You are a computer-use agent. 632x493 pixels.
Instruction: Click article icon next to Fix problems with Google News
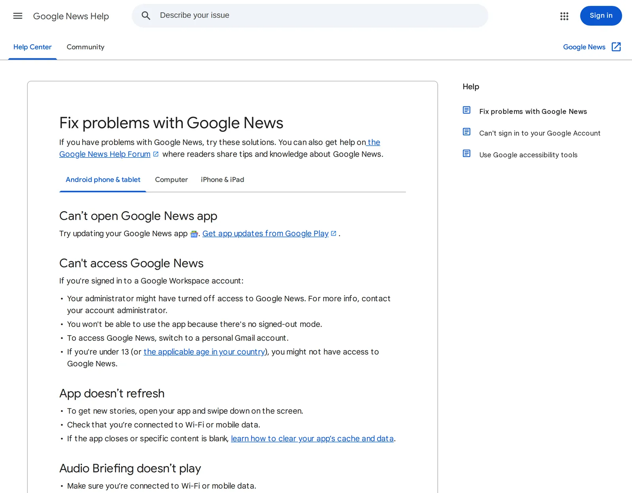(x=466, y=110)
